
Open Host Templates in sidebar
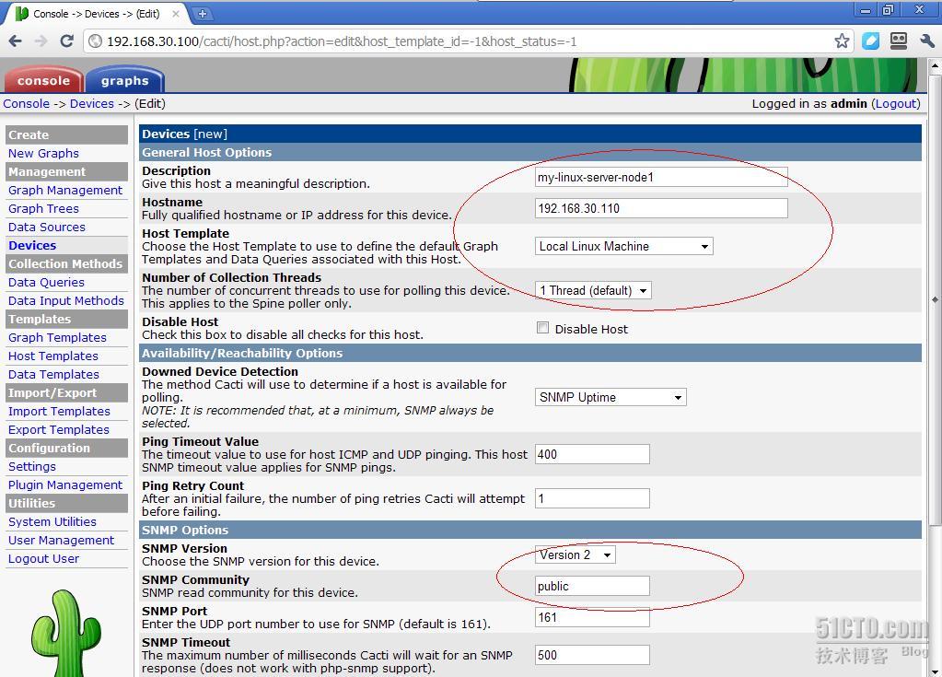52,356
